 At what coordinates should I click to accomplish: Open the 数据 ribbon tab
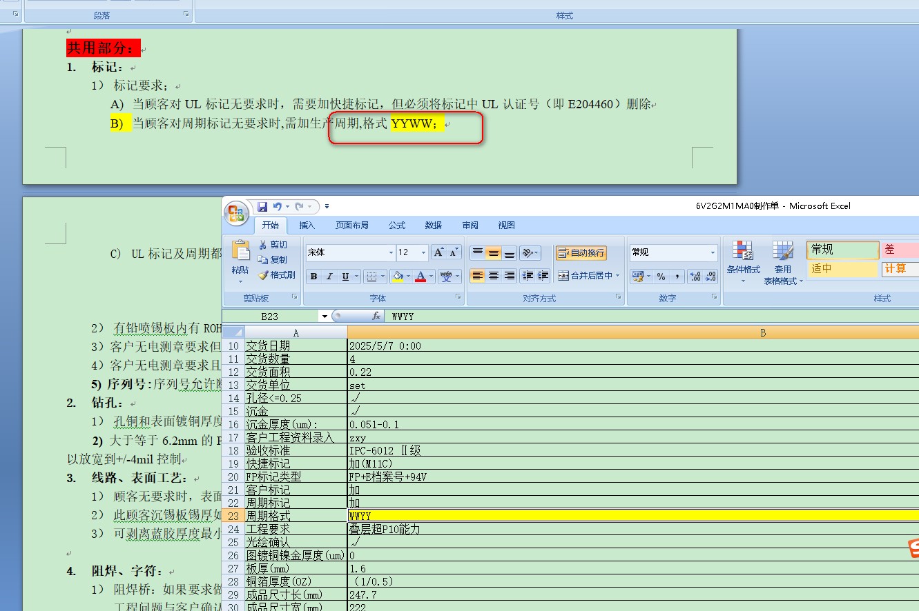434,226
